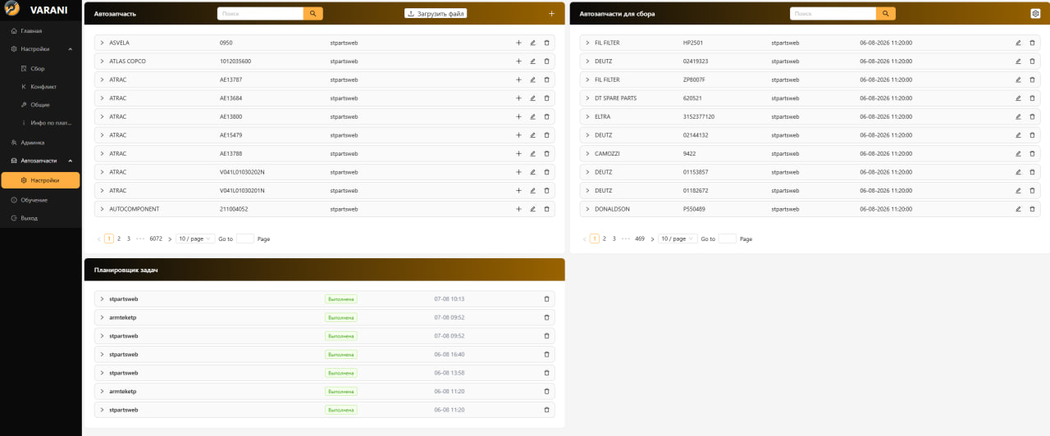Viewport: 1050px width, 436px height.
Task: Delete armteketp task from 06-08 11:20
Action: click(x=547, y=391)
